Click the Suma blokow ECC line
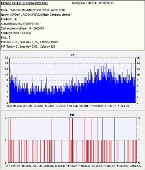 click(20, 24)
